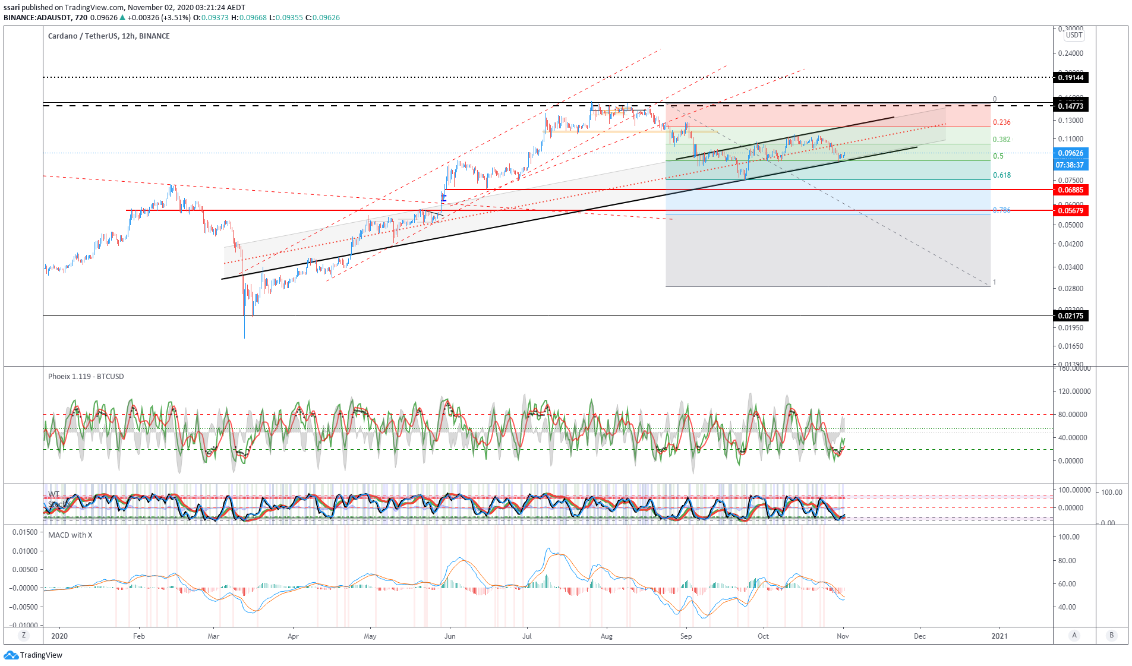
Task: Click the BINANCE:ADAUSDT, 720 symbol header text
Action: pos(45,18)
